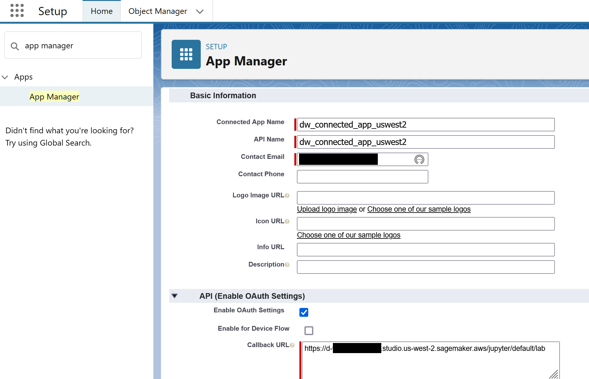589x379 pixels.
Task: Open the App Launcher dots icon
Action: (x=17, y=11)
